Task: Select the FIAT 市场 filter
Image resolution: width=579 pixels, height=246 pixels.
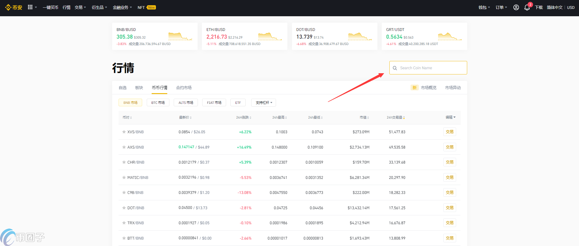Action: tap(214, 103)
